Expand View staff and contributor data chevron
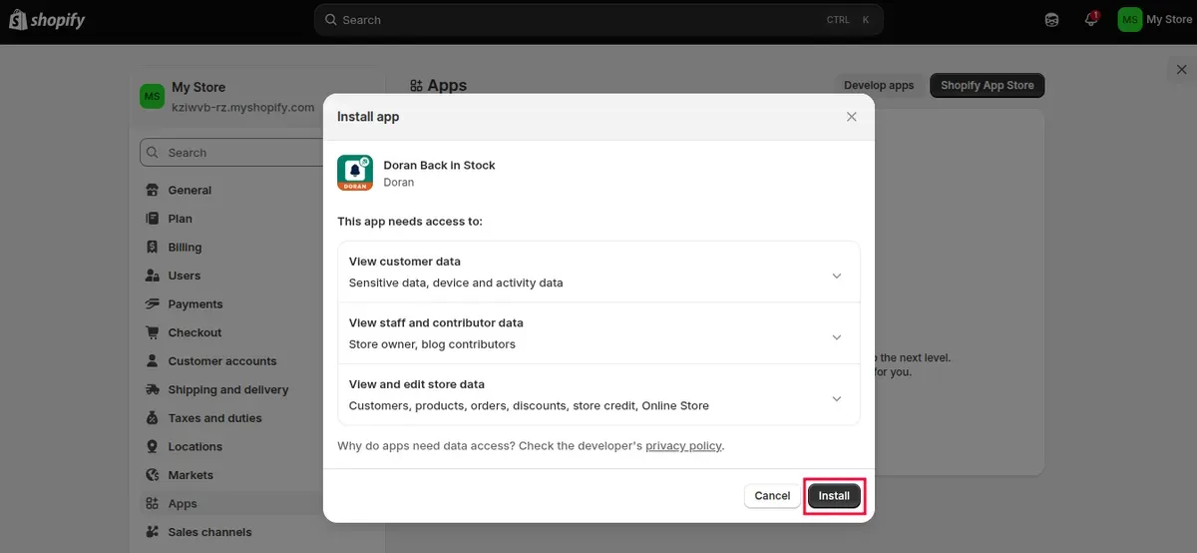The height and width of the screenshot is (553, 1197). (x=837, y=337)
